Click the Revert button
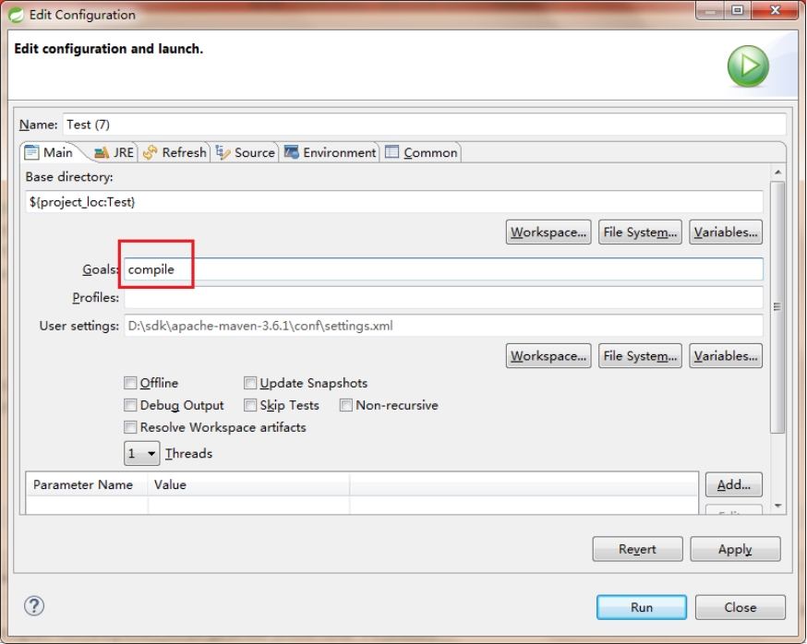Image resolution: width=807 pixels, height=644 pixels. pos(637,549)
